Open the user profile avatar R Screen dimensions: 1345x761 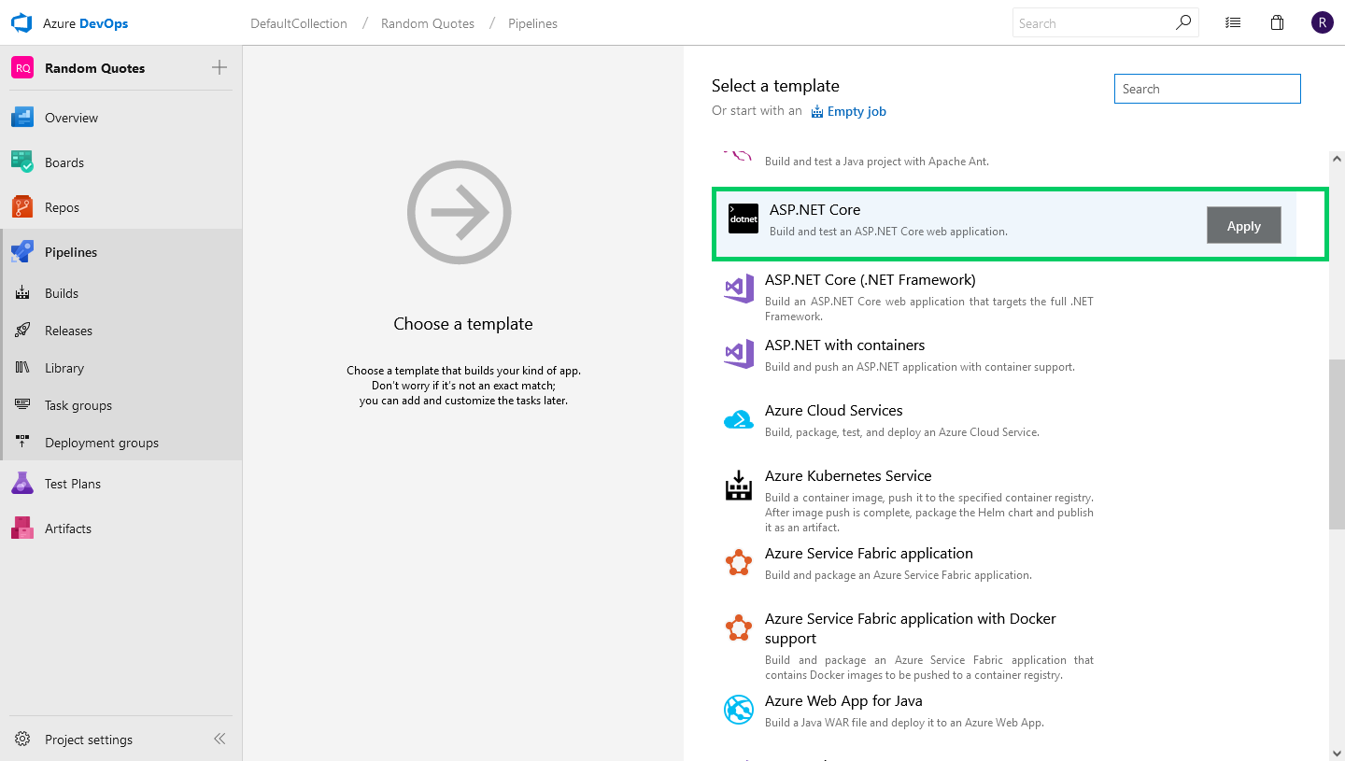(x=1322, y=22)
